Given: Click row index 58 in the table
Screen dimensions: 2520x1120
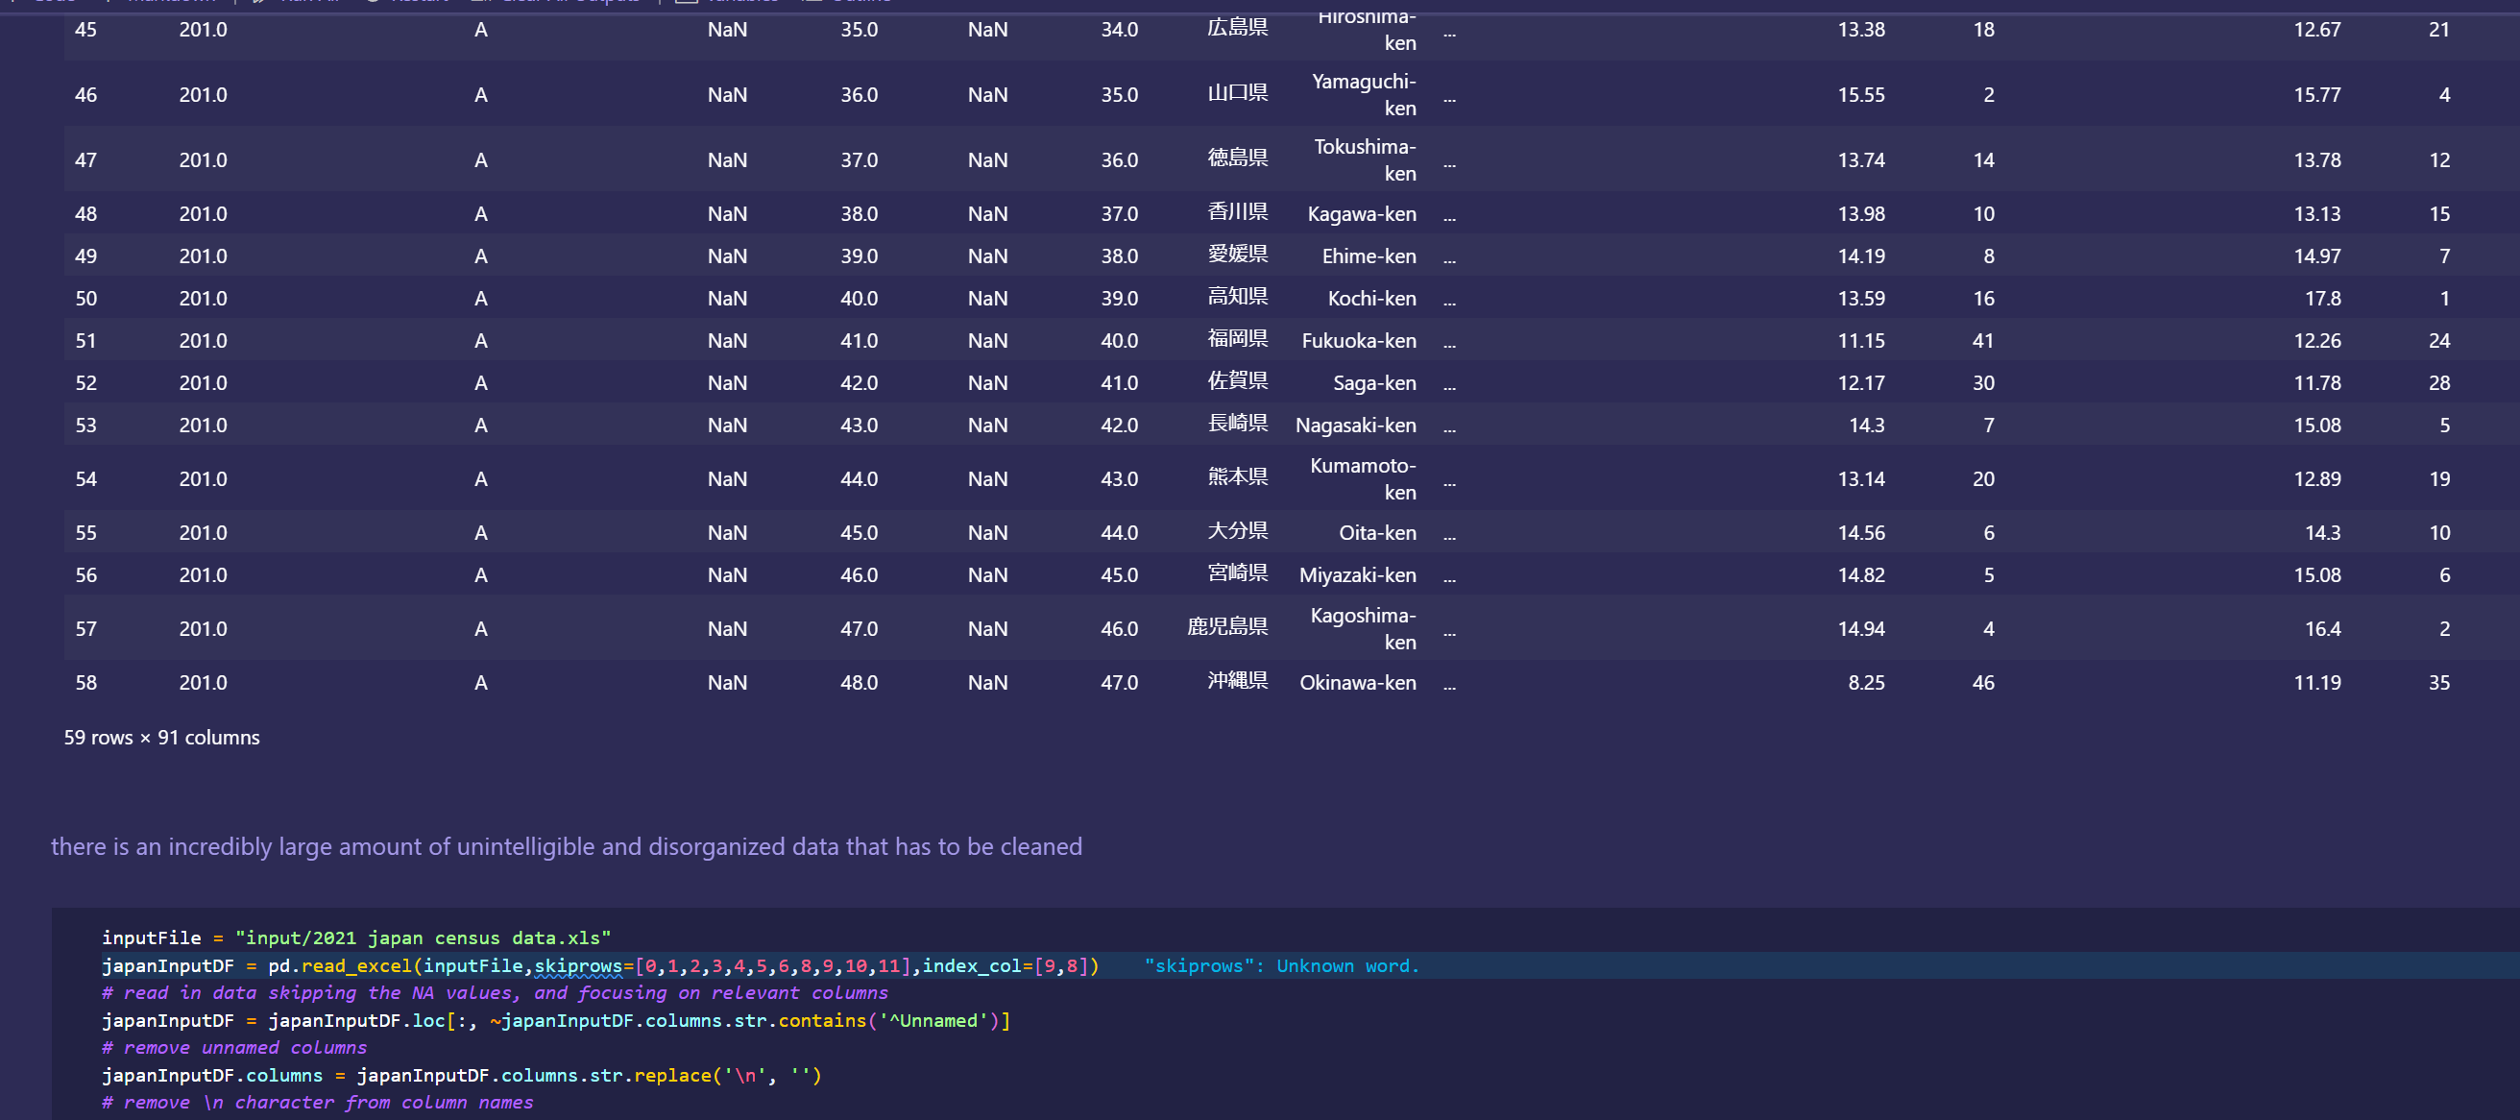Looking at the screenshot, I should tap(86, 683).
